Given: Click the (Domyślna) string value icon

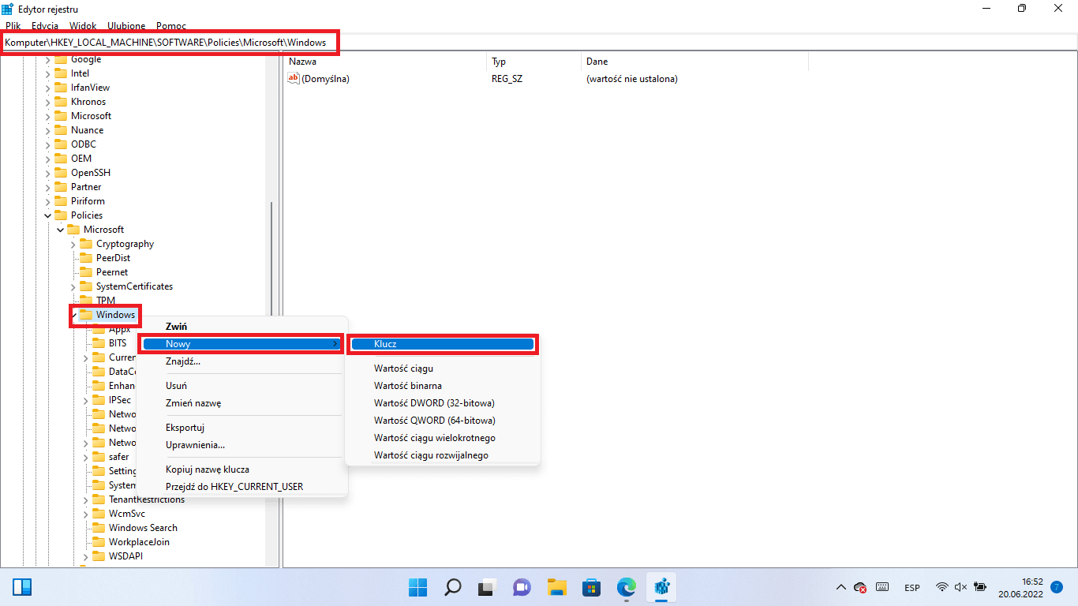Looking at the screenshot, I should click(294, 78).
